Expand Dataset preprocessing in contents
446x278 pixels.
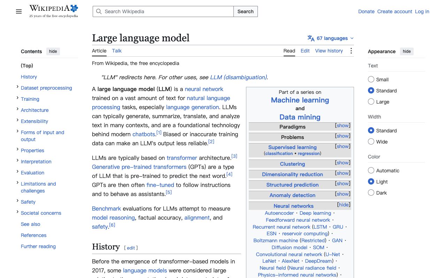click(x=17, y=87)
